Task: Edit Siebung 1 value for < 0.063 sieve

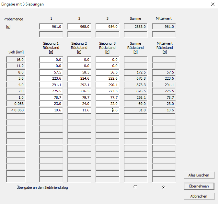Action: 51,110
